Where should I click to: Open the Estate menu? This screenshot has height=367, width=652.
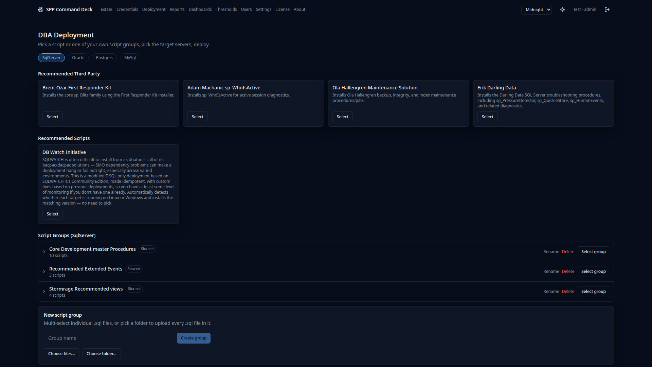(106, 10)
